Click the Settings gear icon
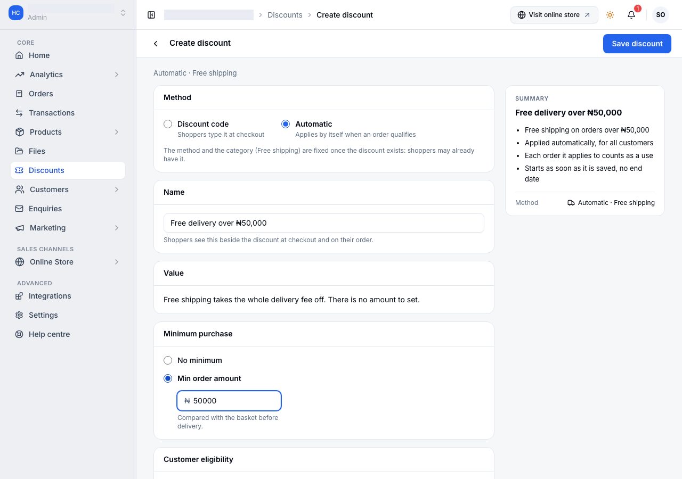This screenshot has width=682, height=479. coord(19,315)
